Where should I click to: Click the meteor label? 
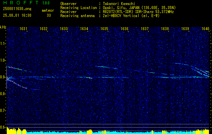[x=48, y=11]
